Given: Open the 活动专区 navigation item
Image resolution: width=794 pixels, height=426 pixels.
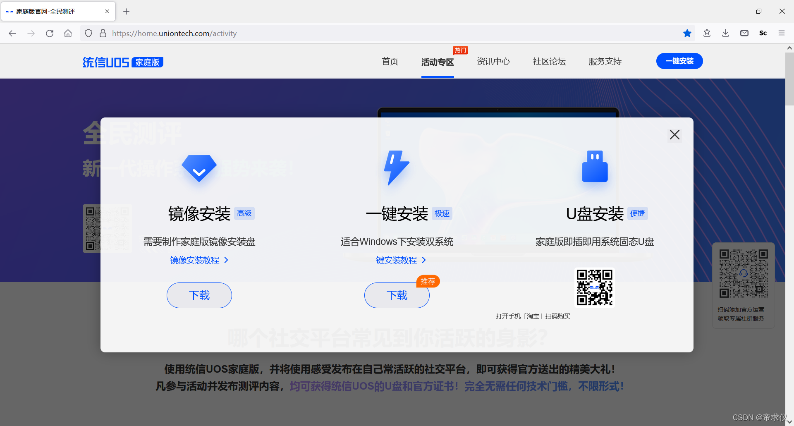Looking at the screenshot, I should [438, 62].
